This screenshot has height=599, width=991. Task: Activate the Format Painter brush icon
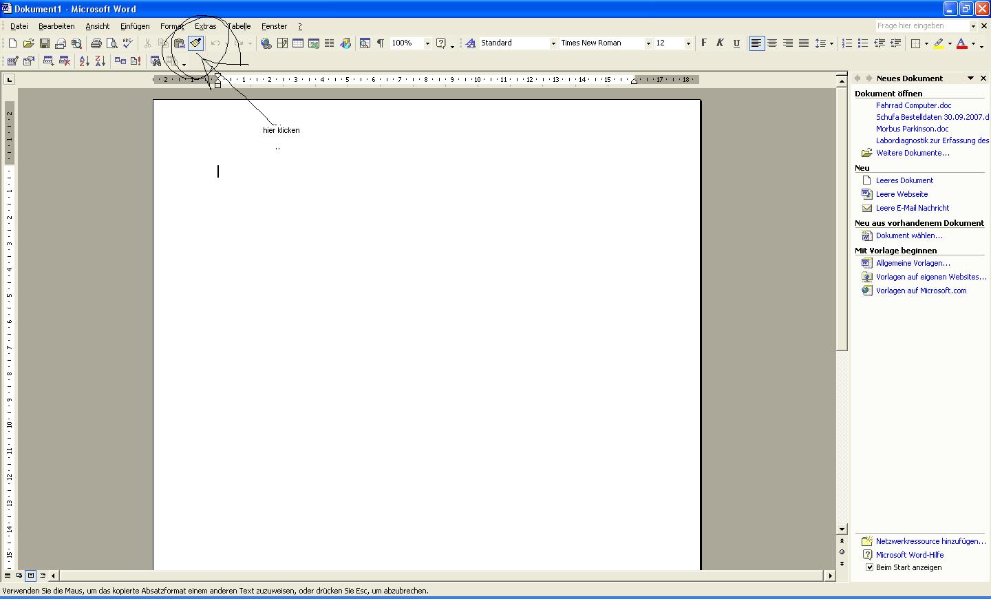[x=196, y=43]
